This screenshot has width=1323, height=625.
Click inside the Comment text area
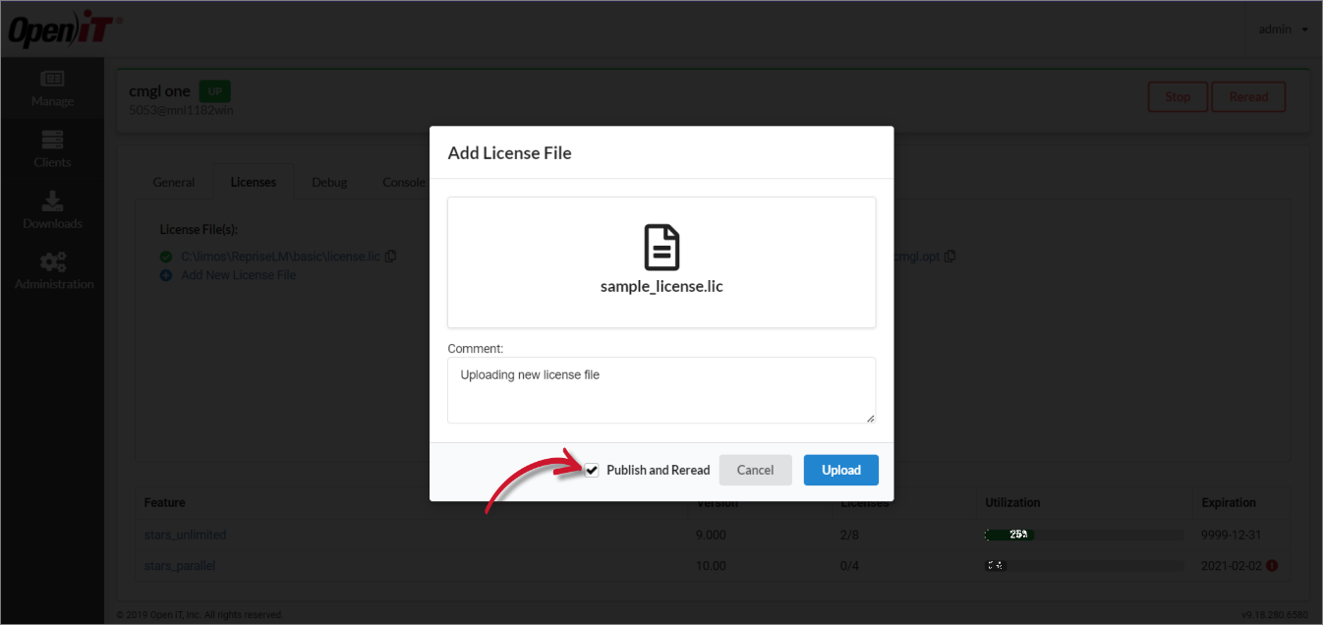[661, 390]
